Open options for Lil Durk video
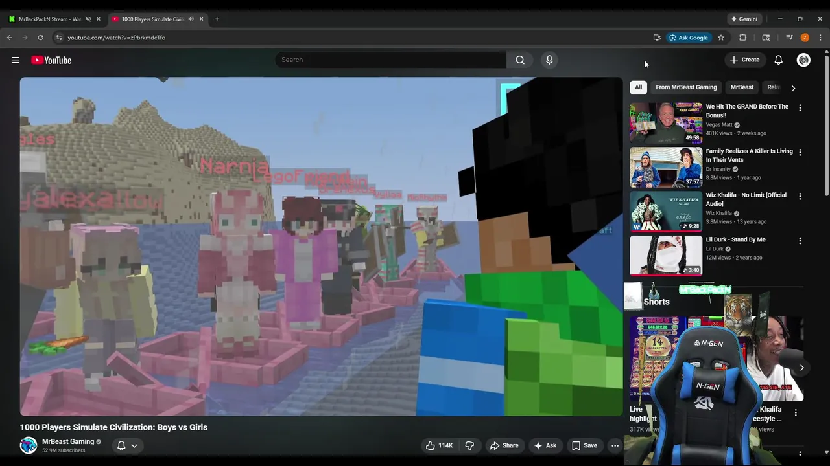 (x=800, y=241)
